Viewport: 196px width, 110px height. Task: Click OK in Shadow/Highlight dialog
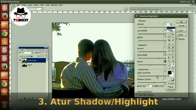pos(181,22)
